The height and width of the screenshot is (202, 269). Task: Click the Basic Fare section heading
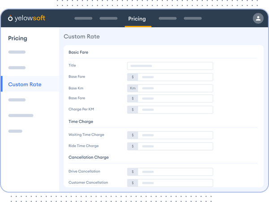click(x=78, y=52)
